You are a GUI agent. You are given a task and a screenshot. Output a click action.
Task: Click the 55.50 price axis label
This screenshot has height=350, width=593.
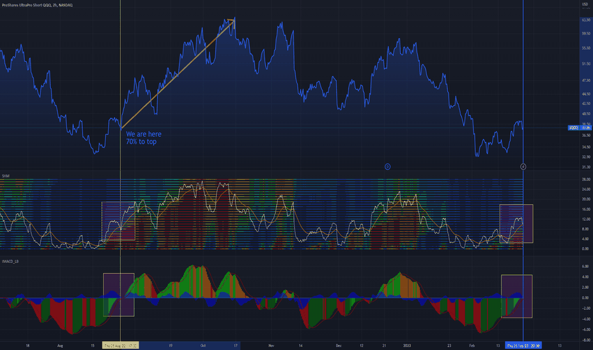[x=586, y=48]
